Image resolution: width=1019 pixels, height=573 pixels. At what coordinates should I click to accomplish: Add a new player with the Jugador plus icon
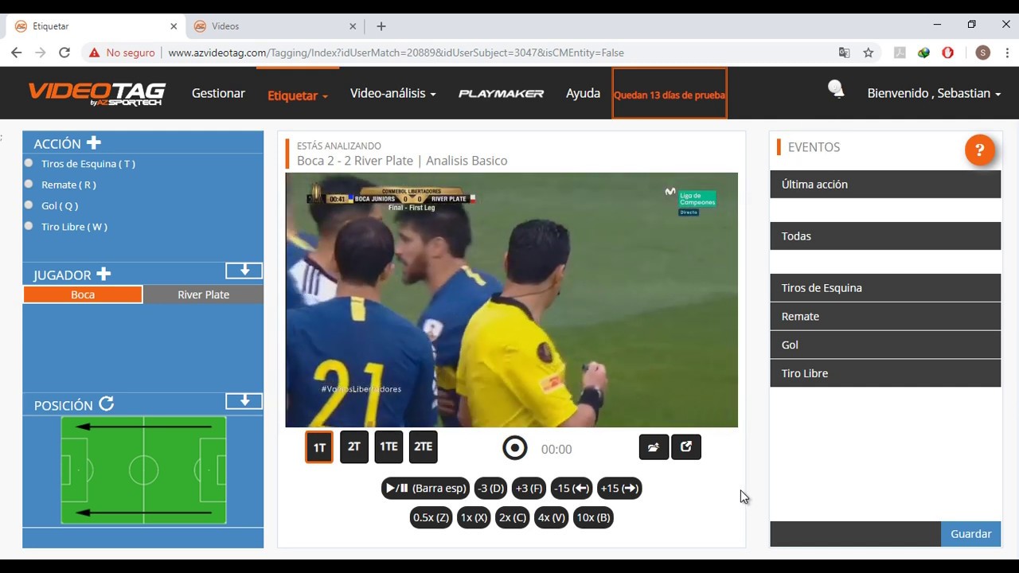[103, 275]
